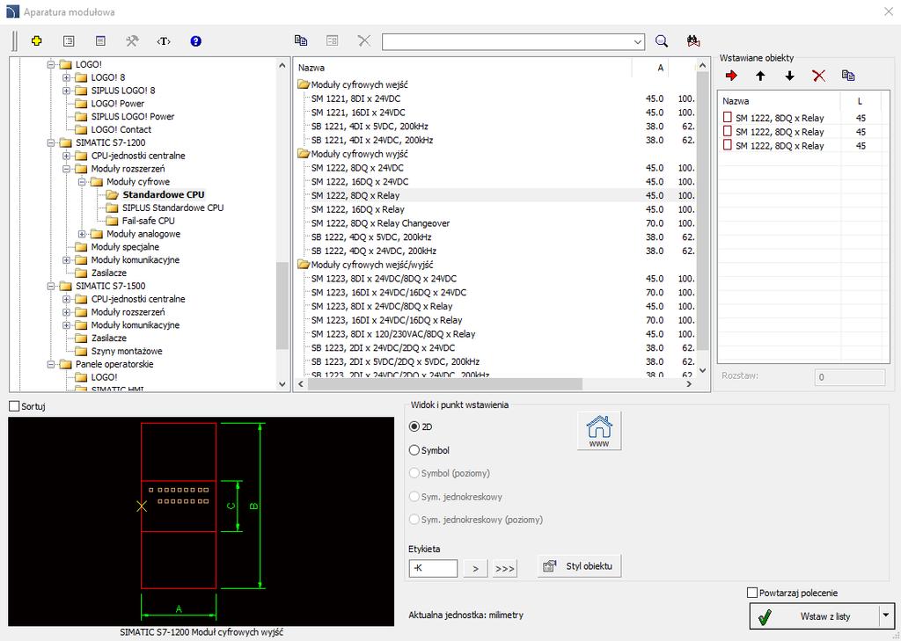This screenshot has width=901, height=641.
Task: Expand Moduły komunikacyjne under S7-1200
Action: click(67, 259)
